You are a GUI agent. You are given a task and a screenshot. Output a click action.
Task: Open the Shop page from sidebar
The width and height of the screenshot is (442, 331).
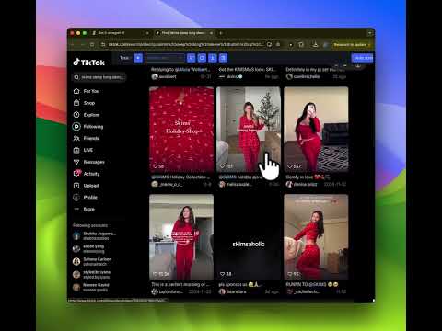(84, 103)
